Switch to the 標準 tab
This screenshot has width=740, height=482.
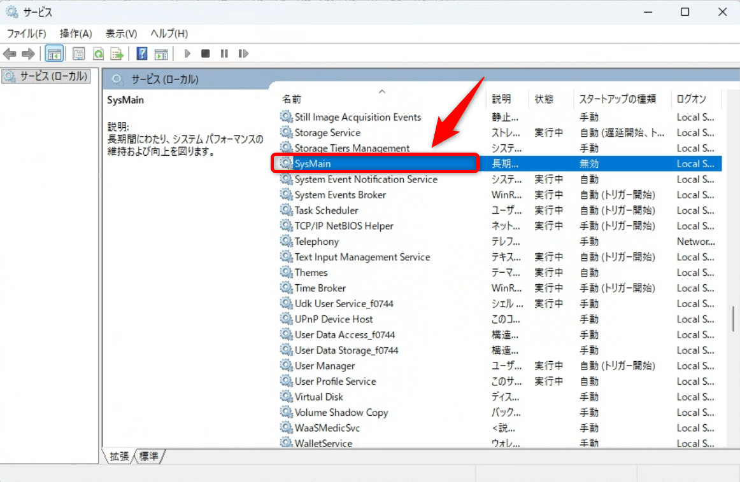[x=149, y=456]
